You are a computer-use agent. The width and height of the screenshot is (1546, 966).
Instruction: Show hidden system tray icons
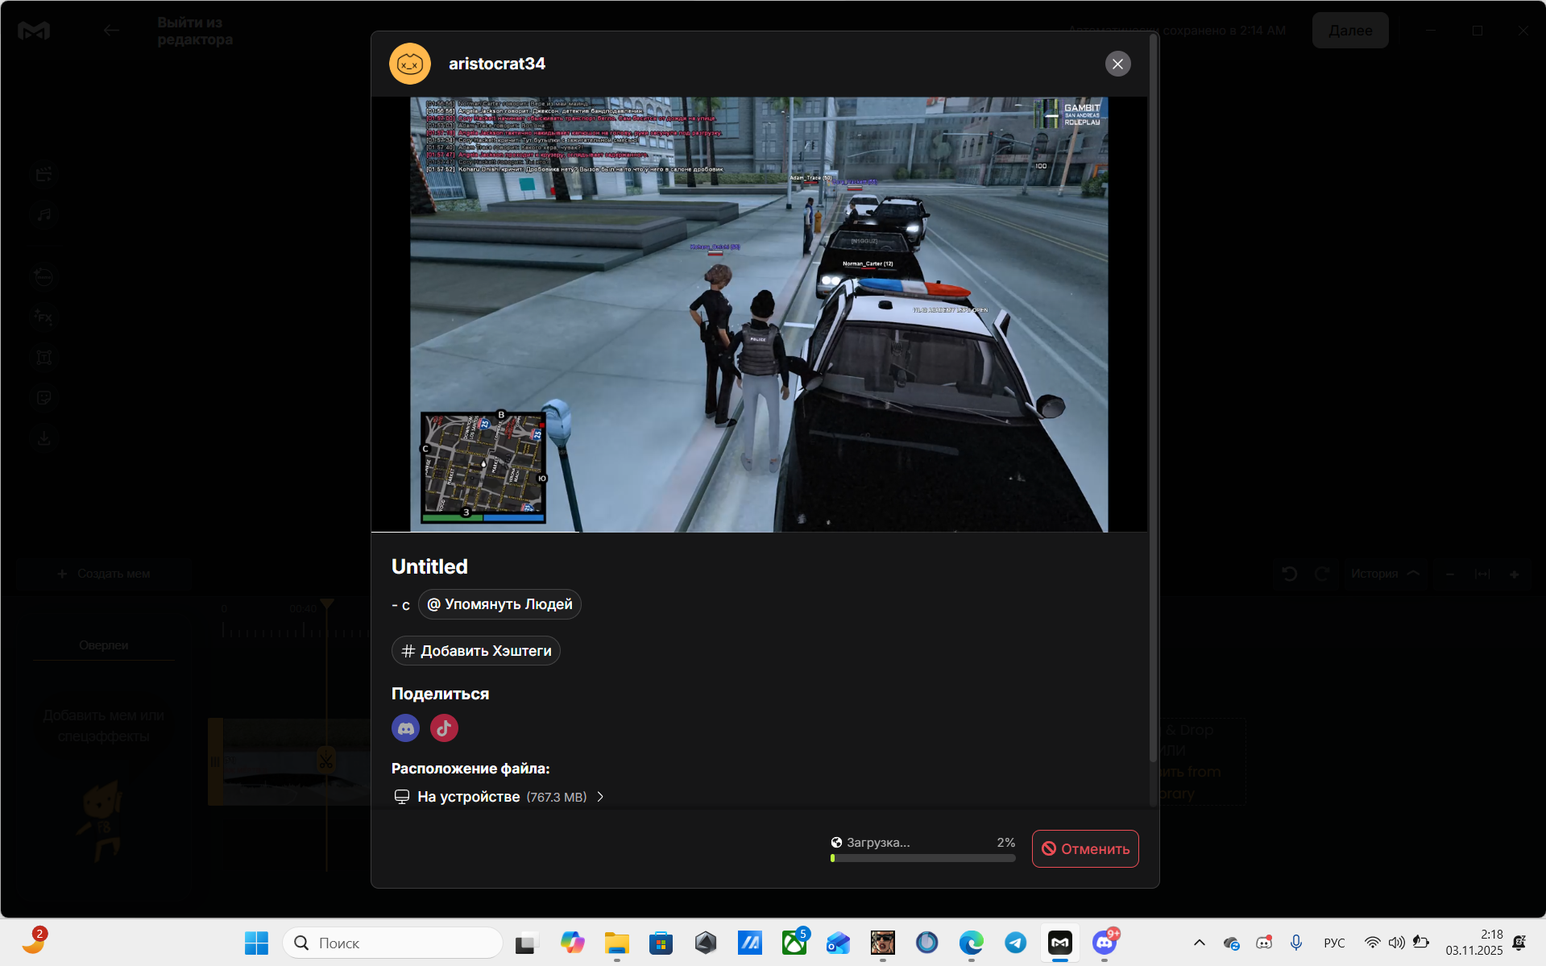click(1199, 943)
